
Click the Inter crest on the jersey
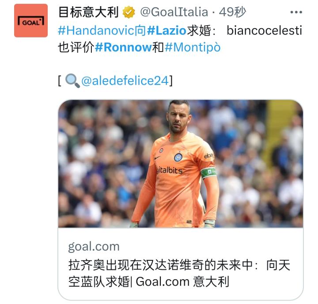[178, 157]
